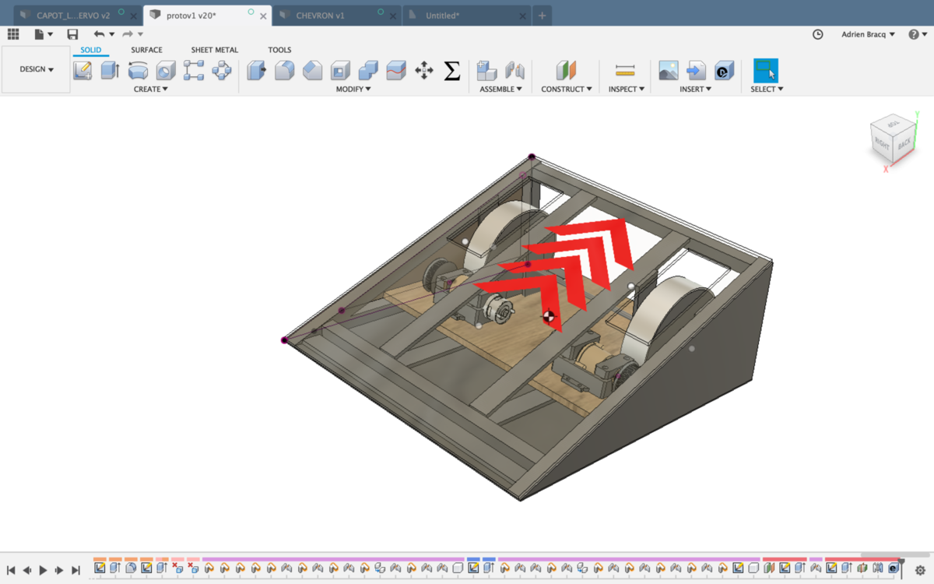Undo the last action

tap(99, 34)
